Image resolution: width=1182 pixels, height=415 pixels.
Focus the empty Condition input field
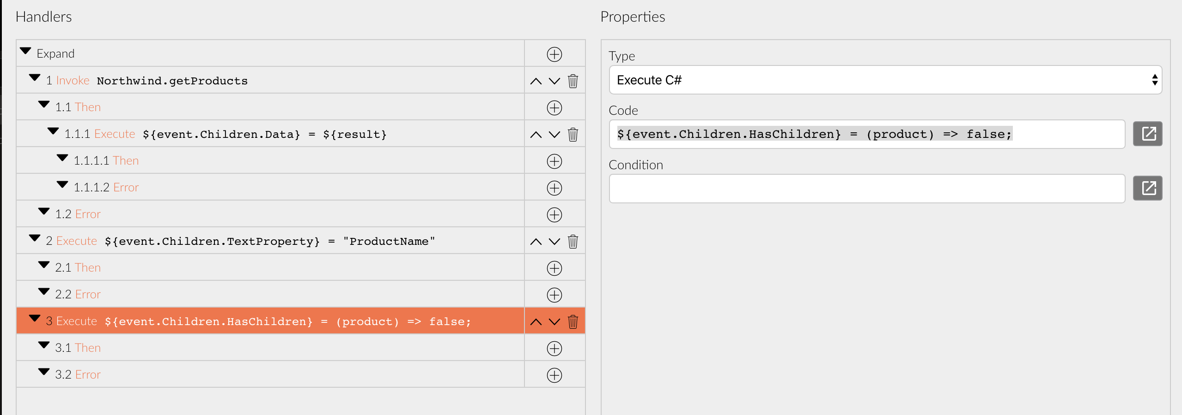click(867, 189)
